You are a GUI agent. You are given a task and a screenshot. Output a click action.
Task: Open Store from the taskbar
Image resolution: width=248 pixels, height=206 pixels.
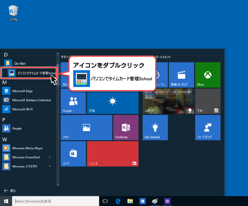coord(143,201)
